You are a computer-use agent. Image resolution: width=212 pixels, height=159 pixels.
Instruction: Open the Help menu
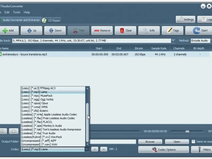(x=27, y=12)
